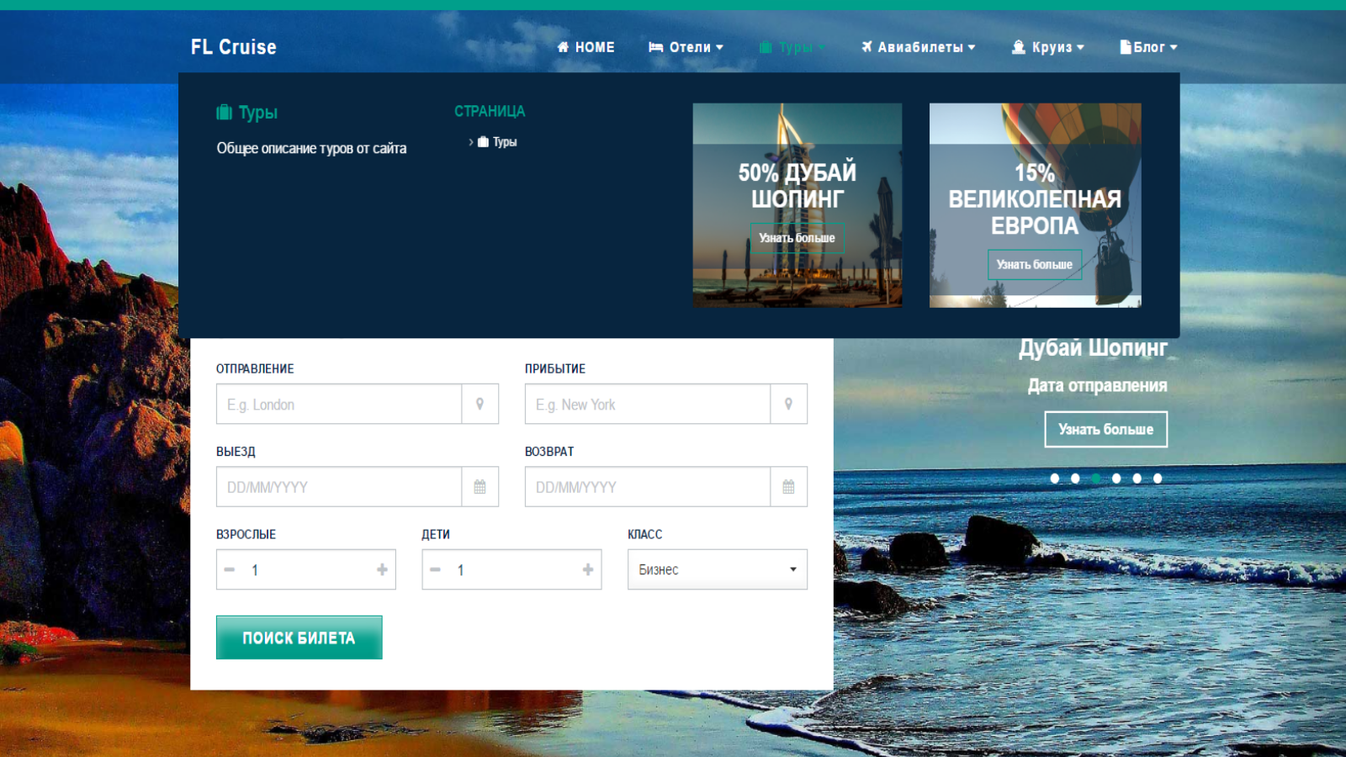Click the СТРАНИЦА column heading
The width and height of the screenshot is (1346, 757).
490,111
